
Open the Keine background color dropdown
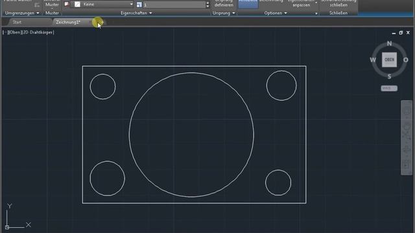(131, 5)
